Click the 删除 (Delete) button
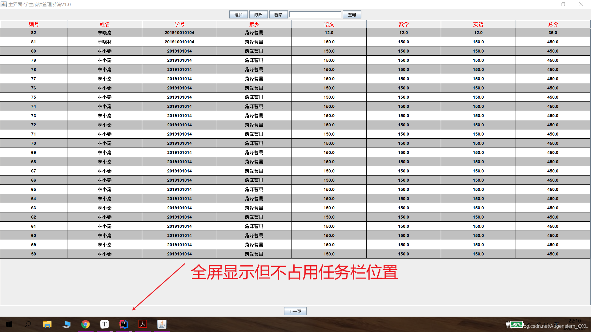Image resolution: width=591 pixels, height=332 pixels. [x=278, y=15]
